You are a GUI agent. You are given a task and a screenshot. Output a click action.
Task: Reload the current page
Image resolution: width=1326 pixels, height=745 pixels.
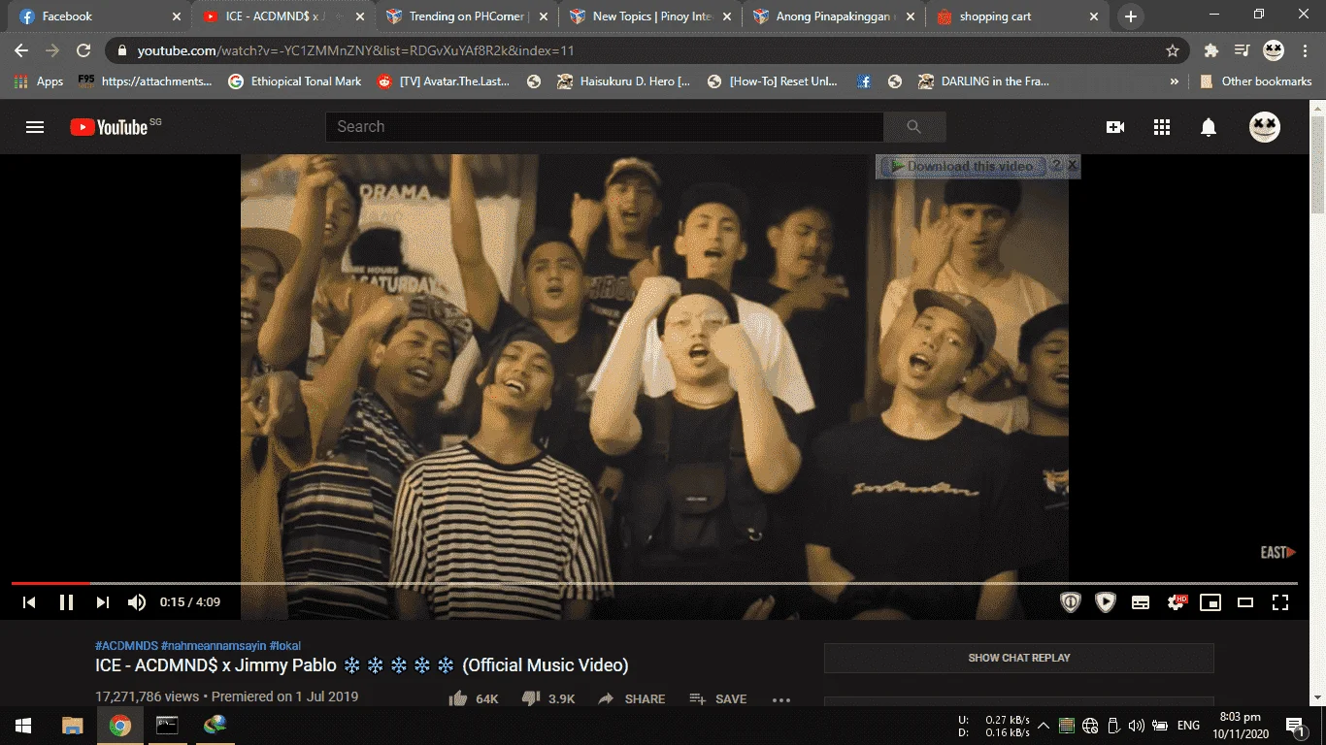pos(83,50)
